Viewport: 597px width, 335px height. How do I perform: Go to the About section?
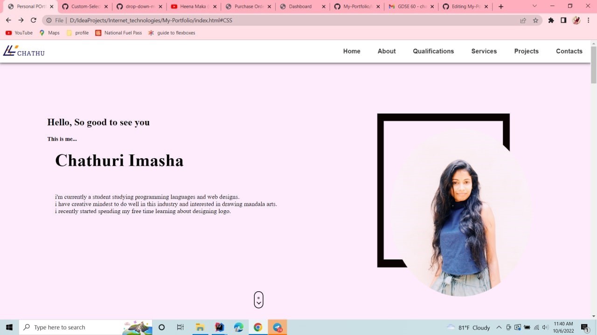pos(387,51)
